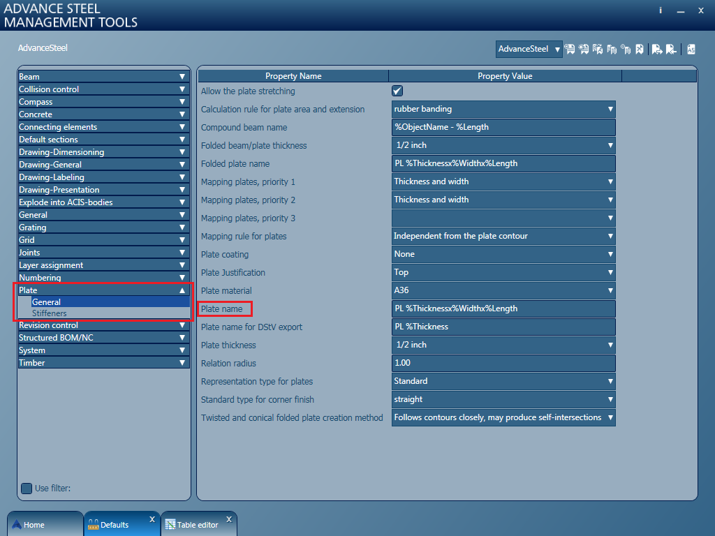Open the Folded beam/plate thickness dropdown
Image resolution: width=715 pixels, height=536 pixels.
coord(503,145)
